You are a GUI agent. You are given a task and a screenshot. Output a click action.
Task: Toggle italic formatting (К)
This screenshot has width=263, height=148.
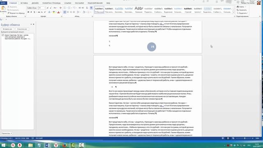point(31,12)
